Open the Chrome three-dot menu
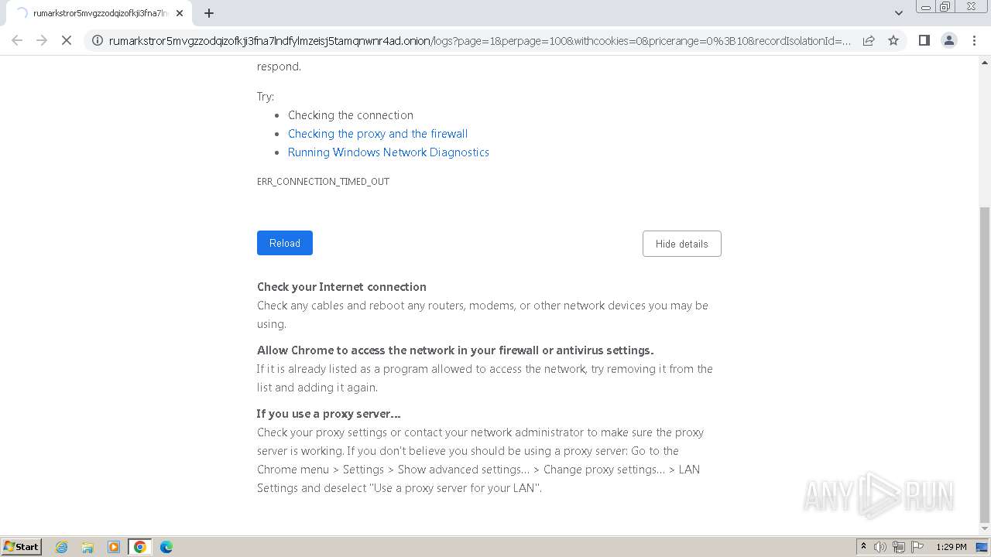 click(x=973, y=40)
